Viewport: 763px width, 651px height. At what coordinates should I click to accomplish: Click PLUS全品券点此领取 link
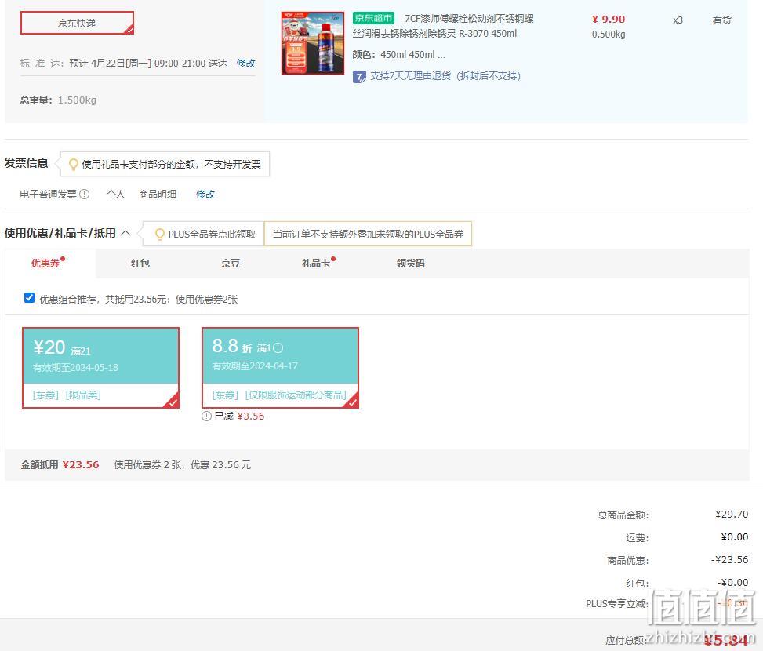(212, 235)
